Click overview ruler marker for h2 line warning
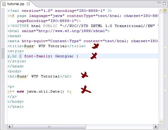The height and width of the screenshot is (130, 168). point(165,76)
